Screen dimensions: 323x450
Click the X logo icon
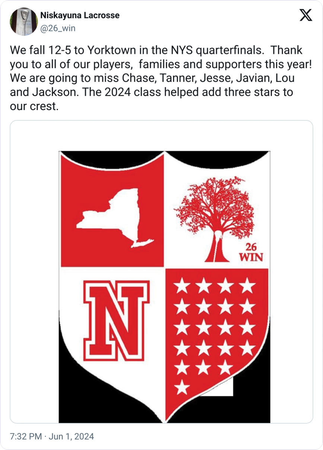tap(306, 15)
